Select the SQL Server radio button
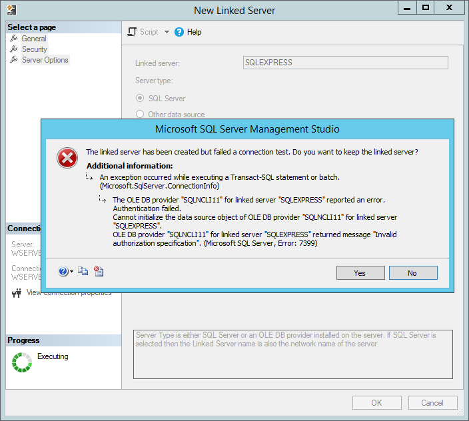Viewport: 469px width, 421px height. coord(140,98)
